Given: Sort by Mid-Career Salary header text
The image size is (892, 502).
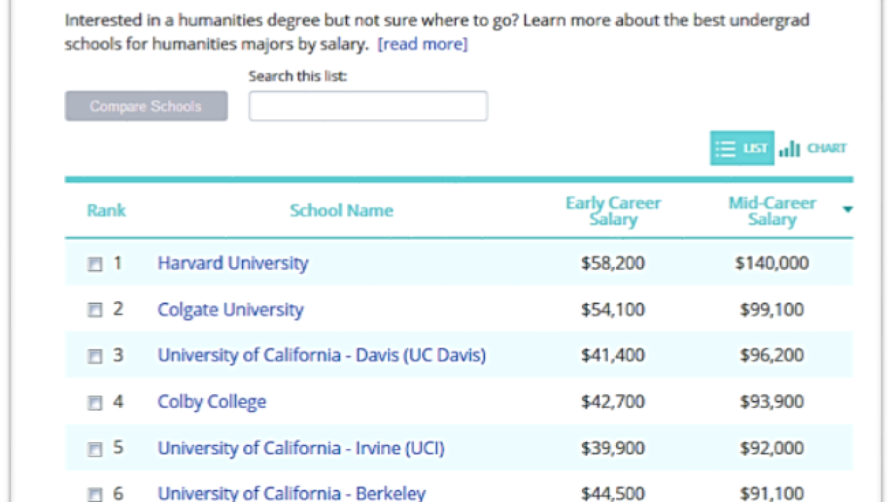Looking at the screenshot, I should [772, 211].
